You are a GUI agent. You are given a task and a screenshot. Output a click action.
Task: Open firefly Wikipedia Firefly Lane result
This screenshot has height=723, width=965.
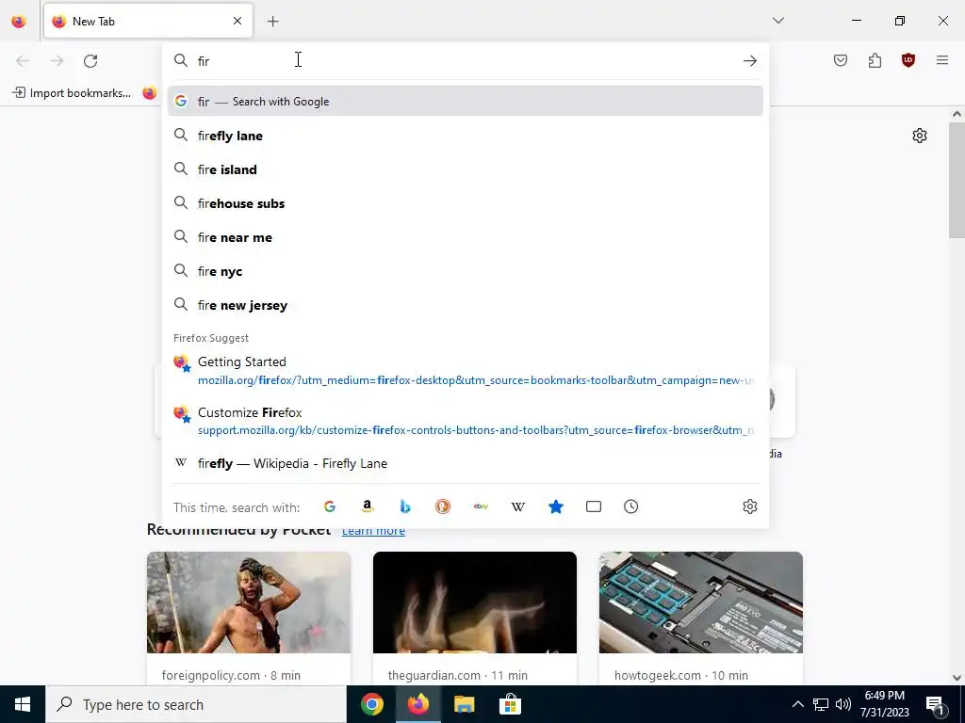click(466, 463)
